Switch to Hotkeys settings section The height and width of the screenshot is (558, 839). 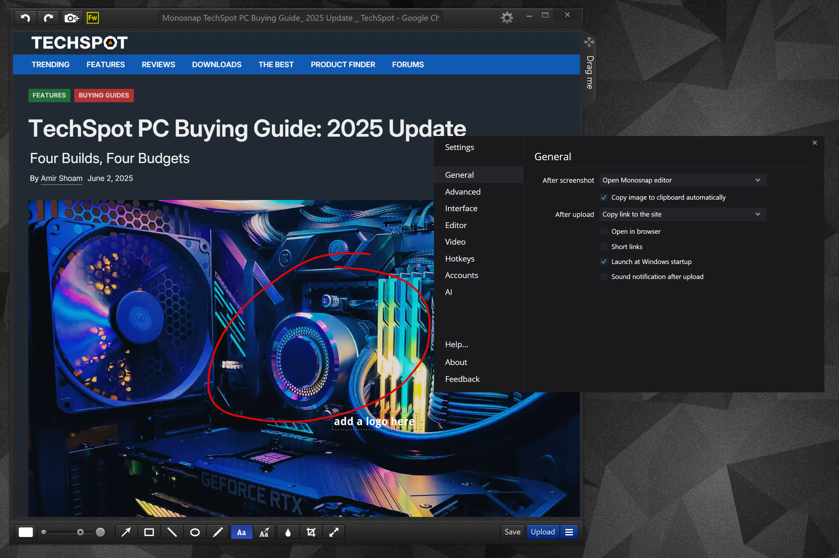tap(459, 259)
